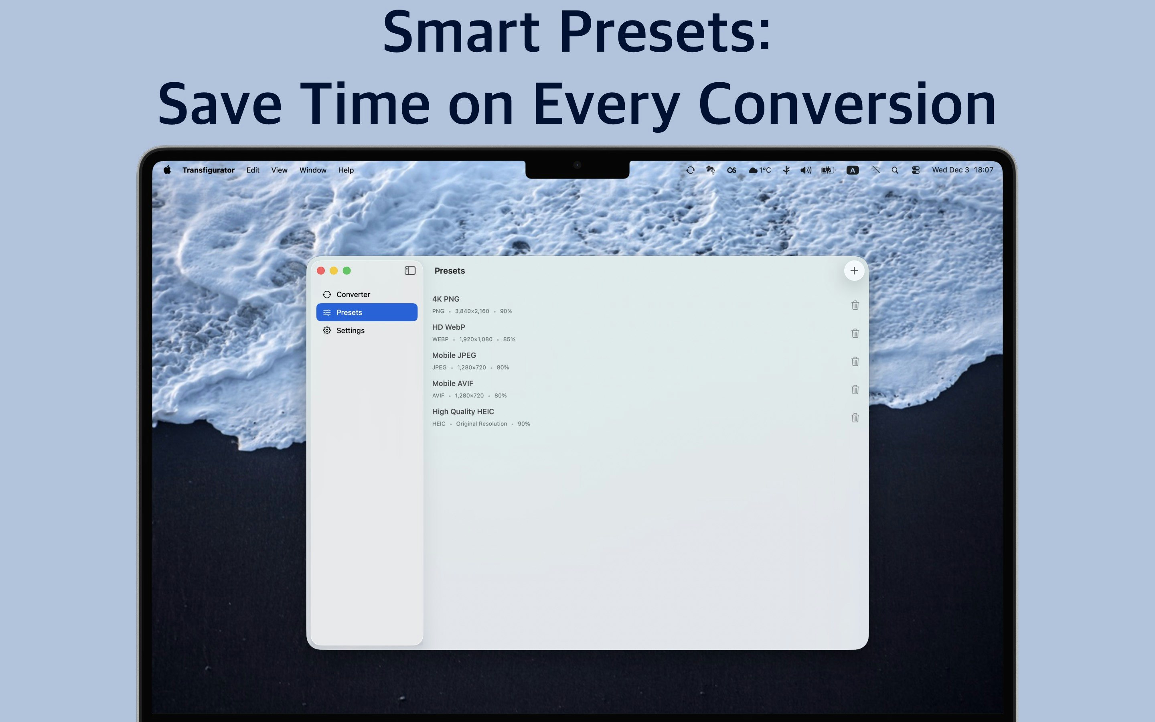Open the Window menu
Image resolution: width=1155 pixels, height=722 pixels.
[x=313, y=170]
